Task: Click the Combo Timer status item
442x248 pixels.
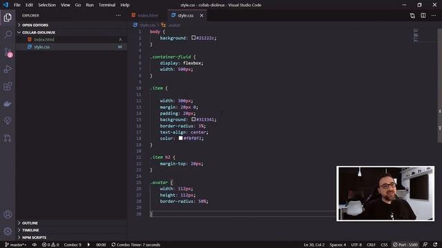Action: tap(135, 245)
